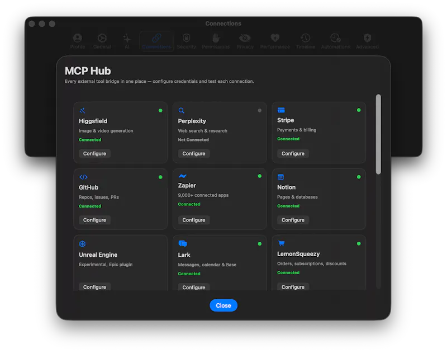Click the LemonSqueezy cart icon

tap(281, 243)
